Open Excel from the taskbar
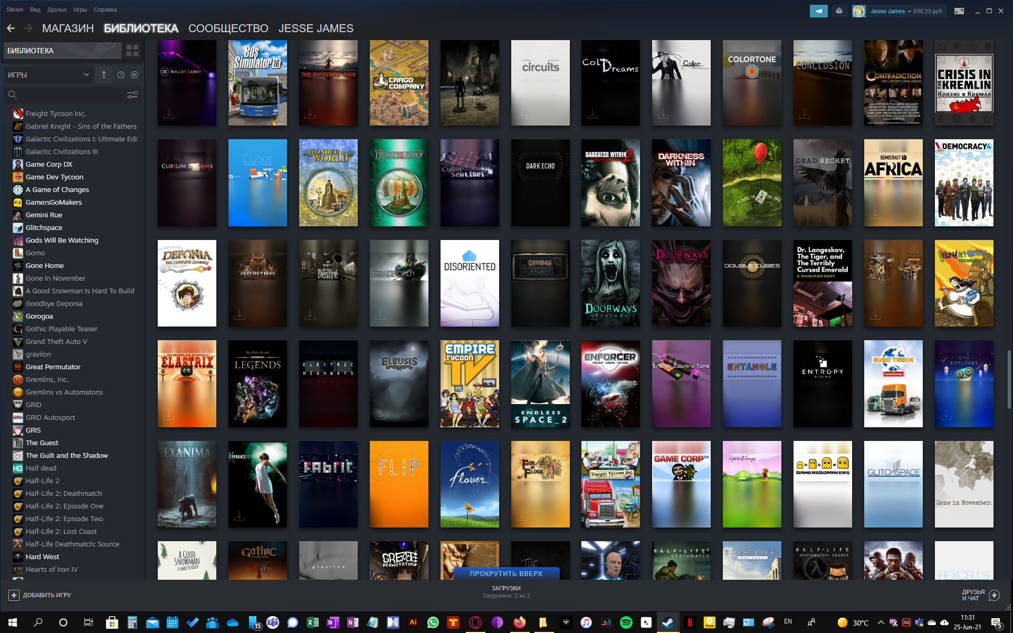Screen dimensions: 1013x633 click(313, 622)
